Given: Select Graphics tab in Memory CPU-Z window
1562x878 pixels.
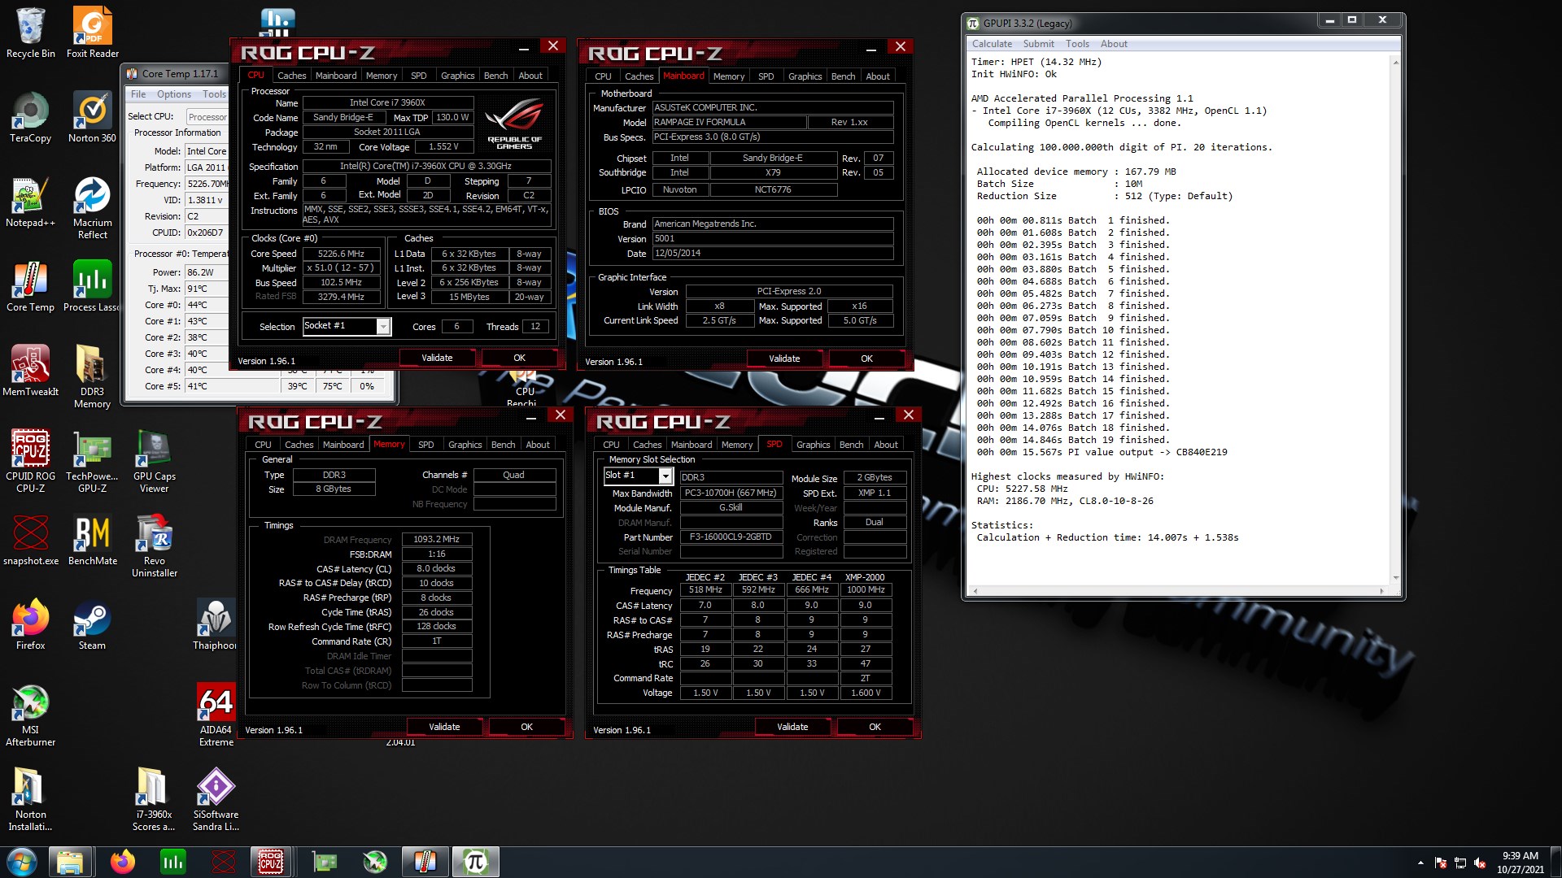Looking at the screenshot, I should point(465,445).
